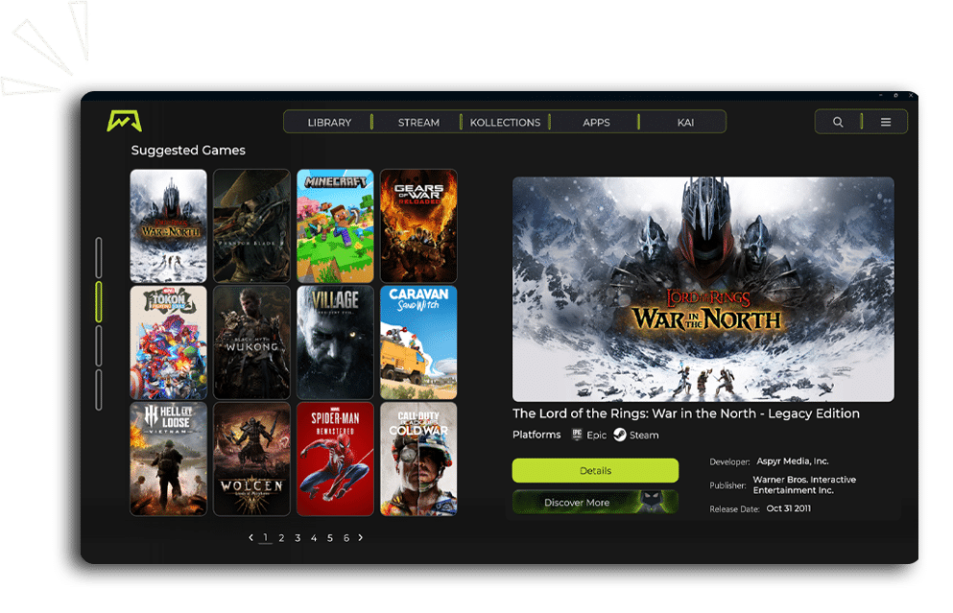Go to page 5
Image resolution: width=953 pixels, height=613 pixels.
tap(330, 537)
